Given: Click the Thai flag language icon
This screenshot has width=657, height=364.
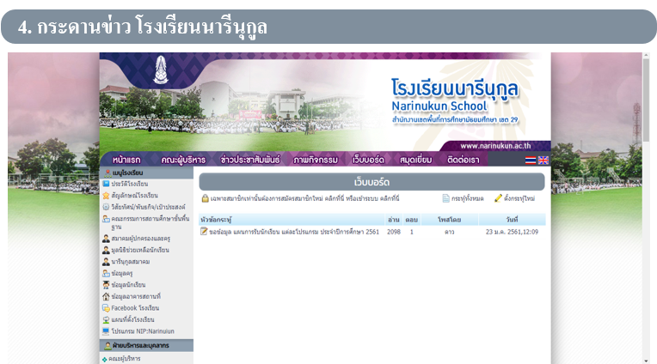Looking at the screenshot, I should [531, 161].
